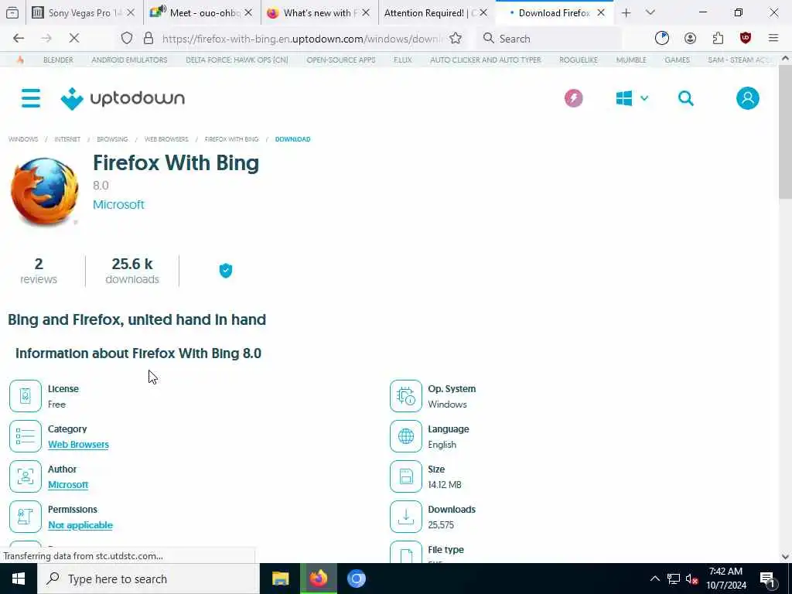Viewport: 792px width, 594px height.
Task: Open the uBlock Origin icon
Action: tap(745, 39)
